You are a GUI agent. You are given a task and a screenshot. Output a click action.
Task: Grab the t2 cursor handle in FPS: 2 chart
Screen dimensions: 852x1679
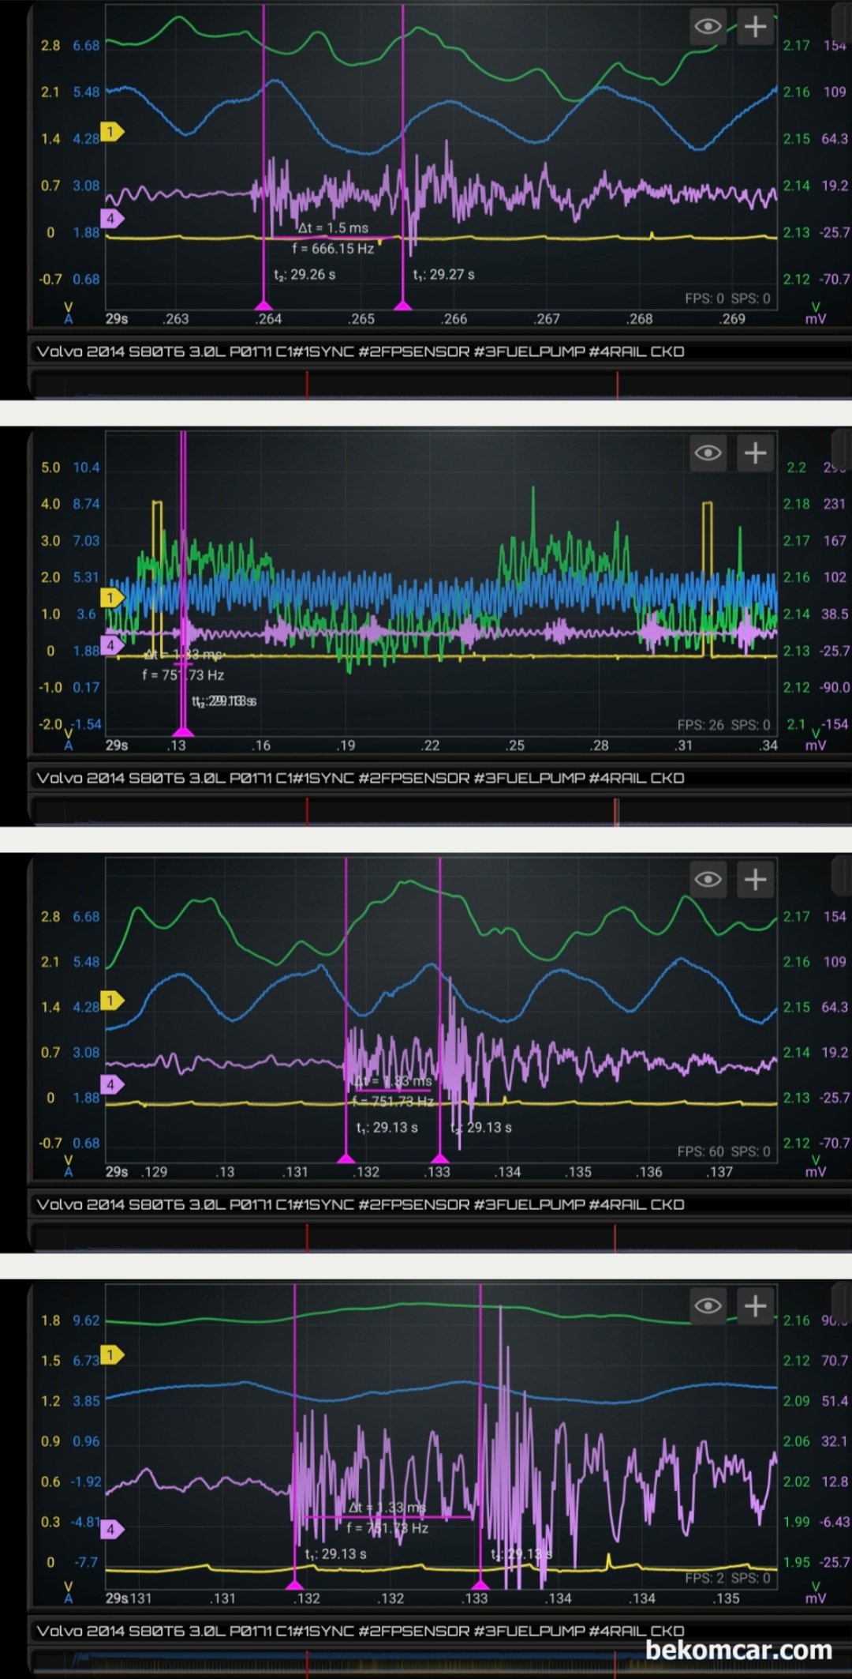click(480, 1584)
